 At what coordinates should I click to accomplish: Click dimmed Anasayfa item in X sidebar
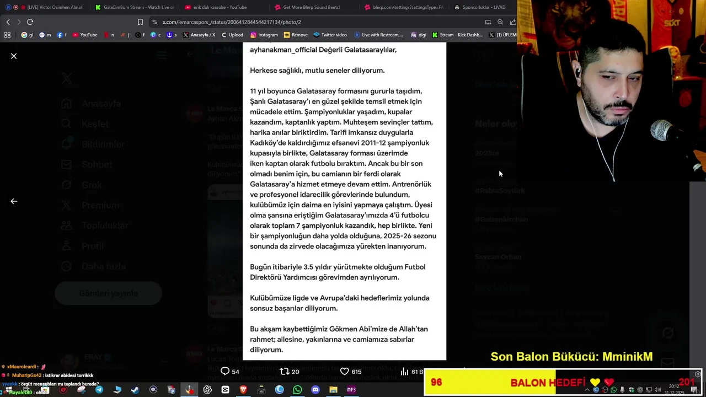click(92, 104)
